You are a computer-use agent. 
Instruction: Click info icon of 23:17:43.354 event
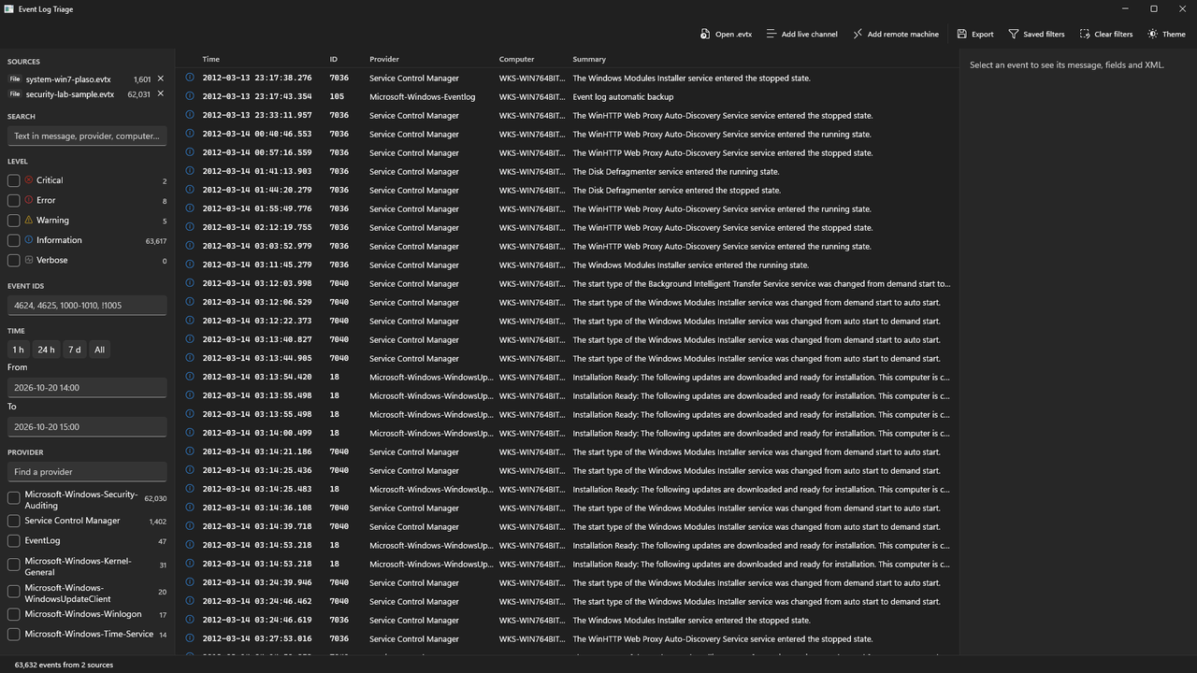pos(190,96)
